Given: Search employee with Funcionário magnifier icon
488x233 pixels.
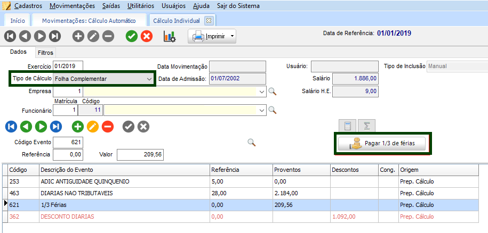Looking at the screenshot, I should click(x=273, y=110).
